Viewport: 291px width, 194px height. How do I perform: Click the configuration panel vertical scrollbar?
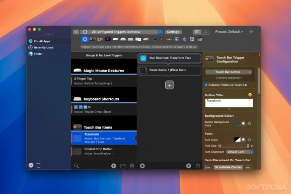pyautogui.click(x=259, y=81)
